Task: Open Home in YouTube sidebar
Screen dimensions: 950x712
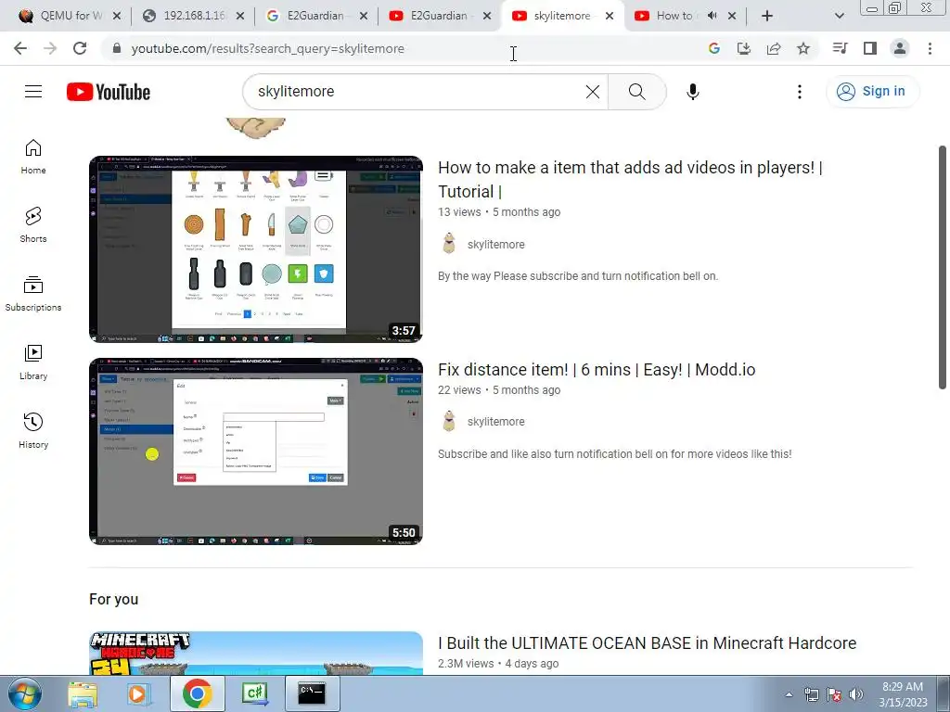Action: coord(33,157)
